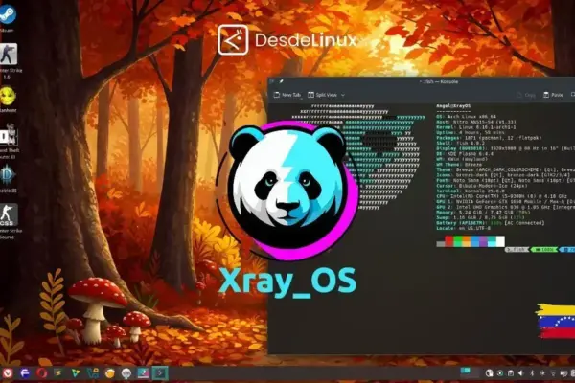
Task: Click the 'Uptime' terminal line
Action: (x=471, y=132)
